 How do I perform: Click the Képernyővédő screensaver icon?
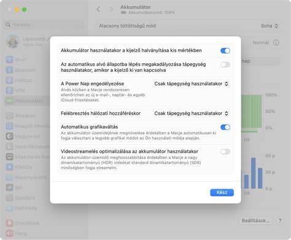pos(9,177)
